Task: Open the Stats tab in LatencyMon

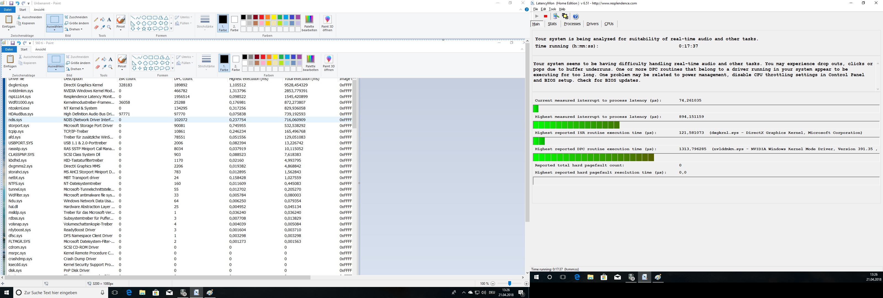Action: pos(552,24)
